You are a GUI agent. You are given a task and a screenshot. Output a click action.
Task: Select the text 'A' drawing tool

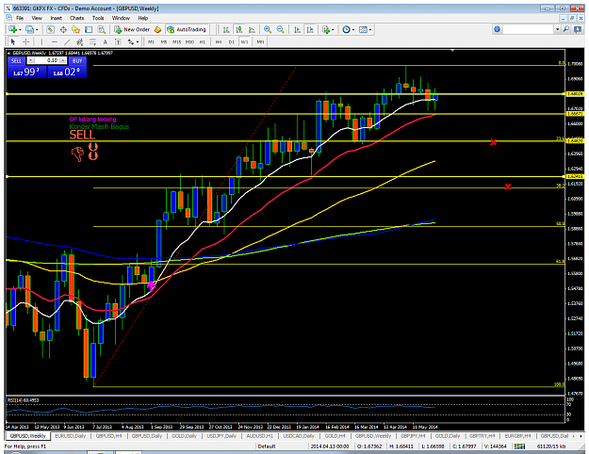click(x=106, y=42)
